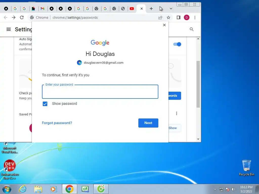
Task: Open the Settings hamburger menu
Action: click(x=9, y=29)
